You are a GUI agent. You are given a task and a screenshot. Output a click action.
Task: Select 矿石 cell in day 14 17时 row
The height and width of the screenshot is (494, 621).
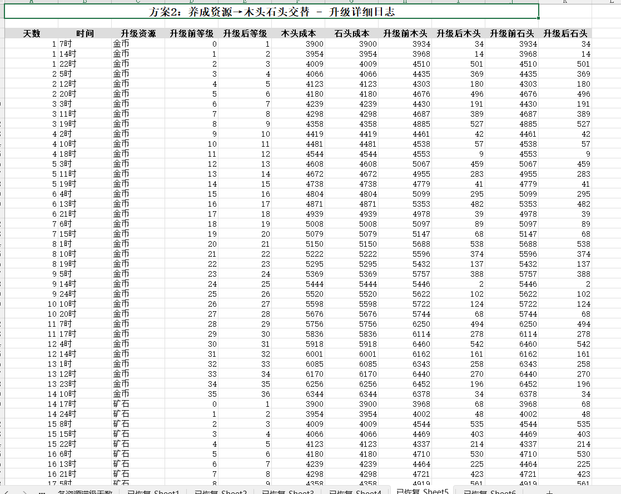tap(138, 404)
